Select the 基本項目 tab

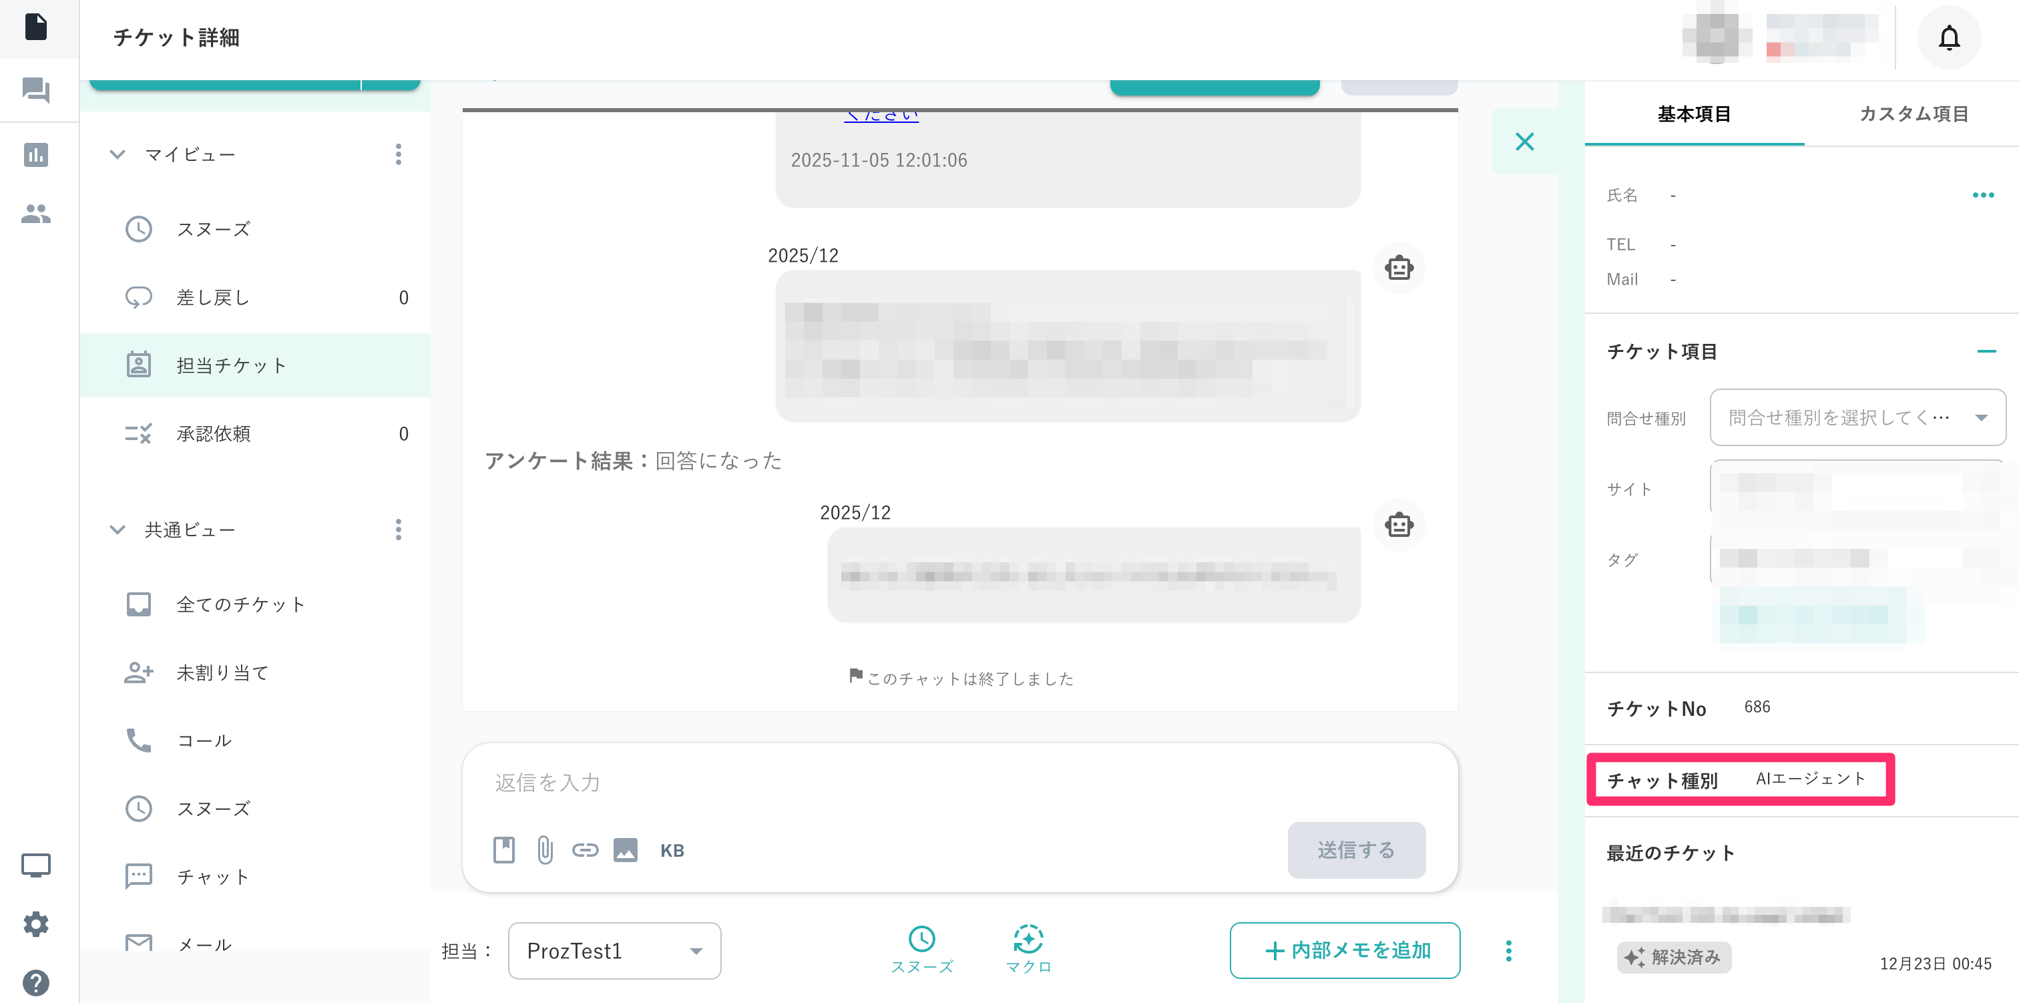pyautogui.click(x=1694, y=114)
